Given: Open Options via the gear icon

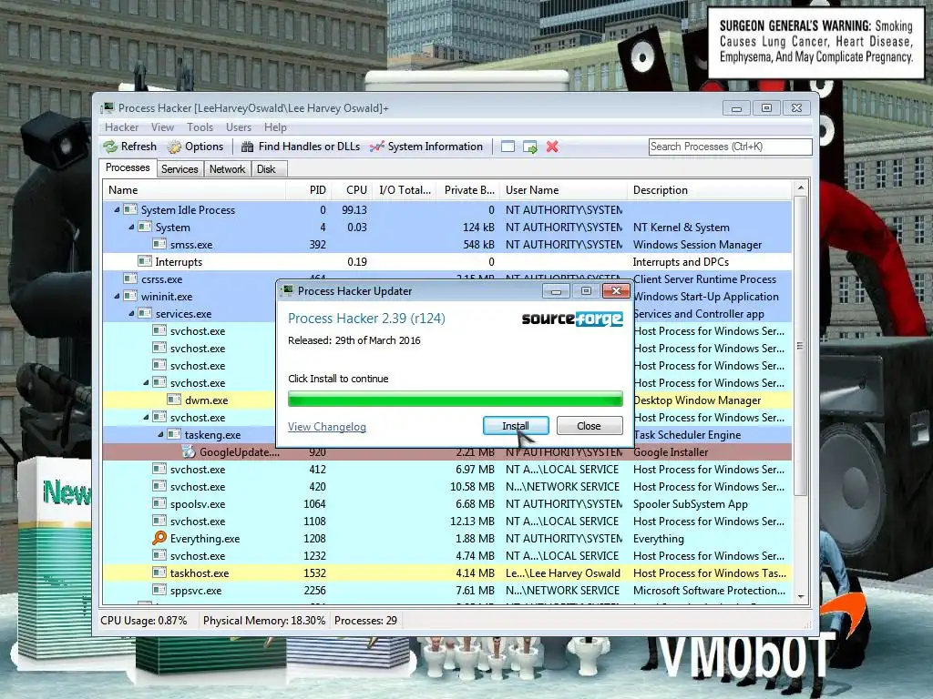Looking at the screenshot, I should [174, 147].
